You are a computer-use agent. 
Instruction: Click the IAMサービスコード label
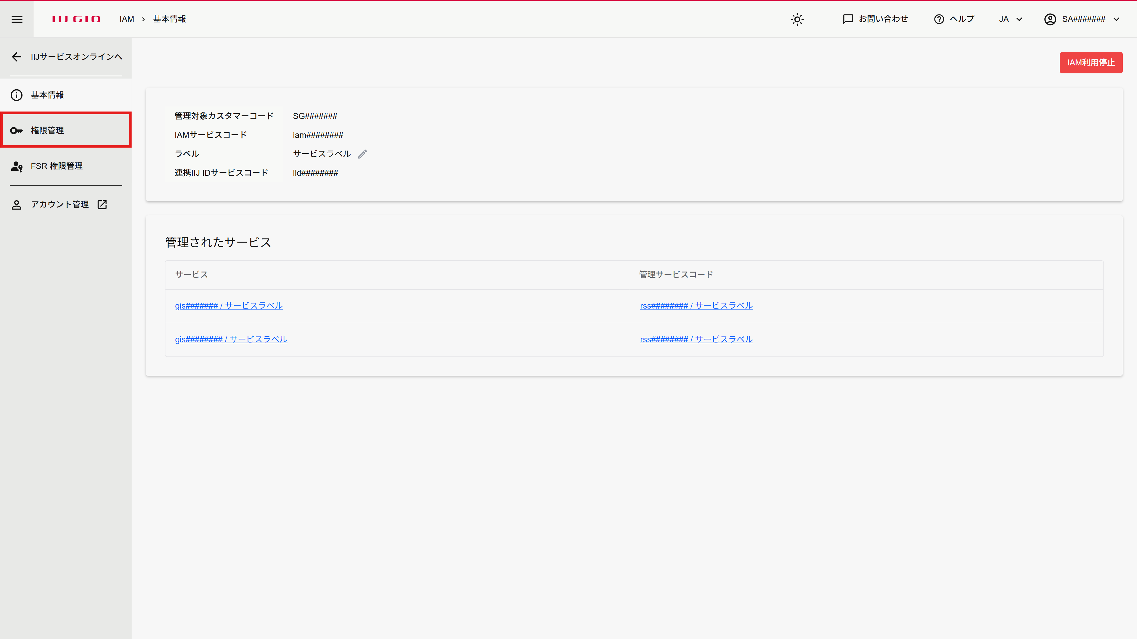[211, 135]
